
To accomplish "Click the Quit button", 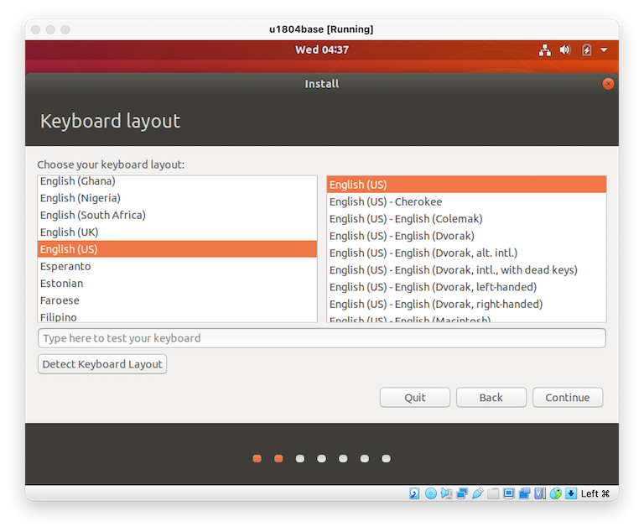I will coord(415,397).
